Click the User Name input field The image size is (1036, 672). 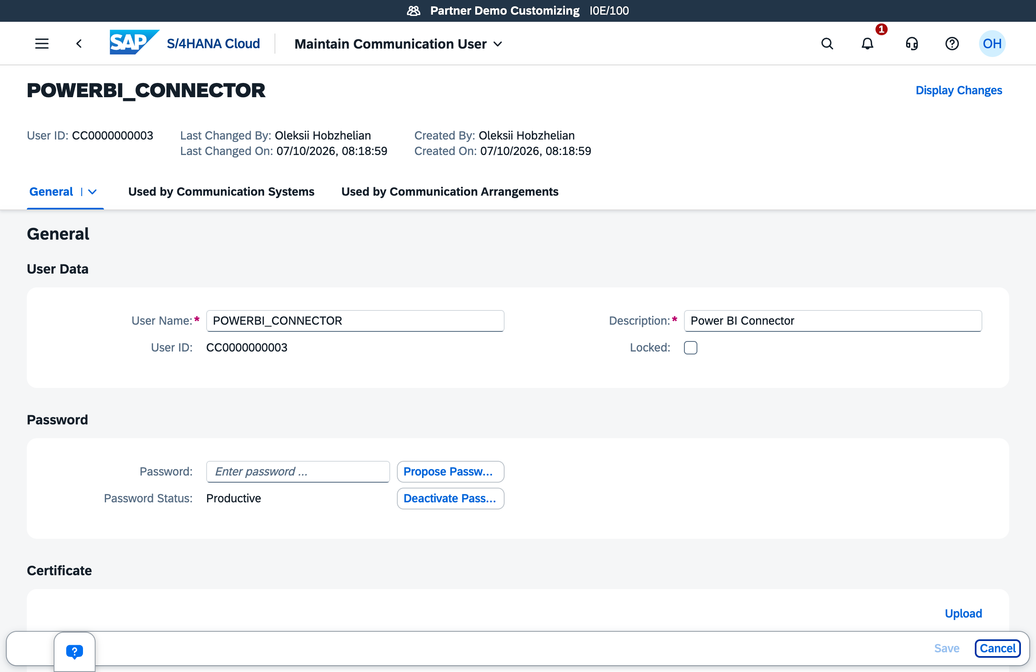[355, 321]
